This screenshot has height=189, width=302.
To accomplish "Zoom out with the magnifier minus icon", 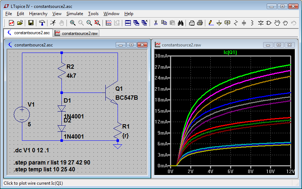I will pos(89,23).
